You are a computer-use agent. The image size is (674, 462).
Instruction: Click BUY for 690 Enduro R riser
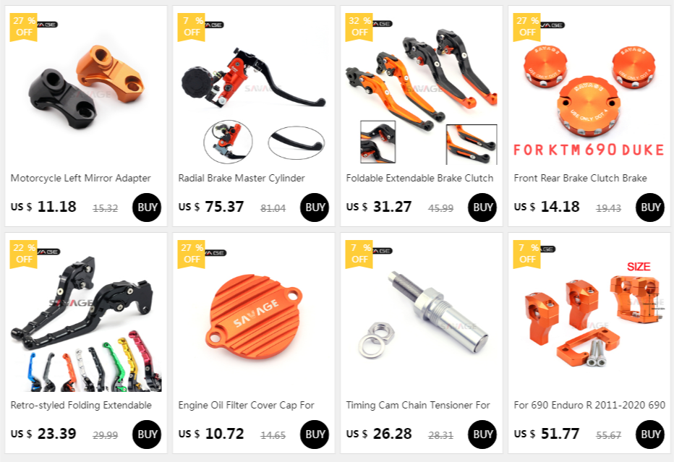point(650,435)
